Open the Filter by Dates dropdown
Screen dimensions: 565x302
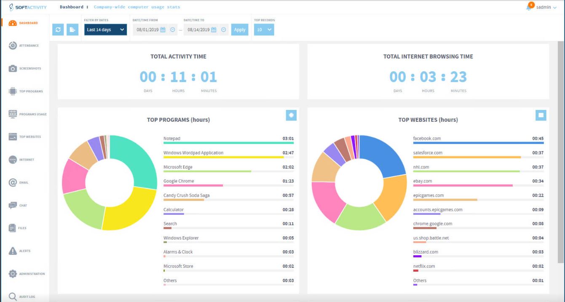[x=105, y=29]
